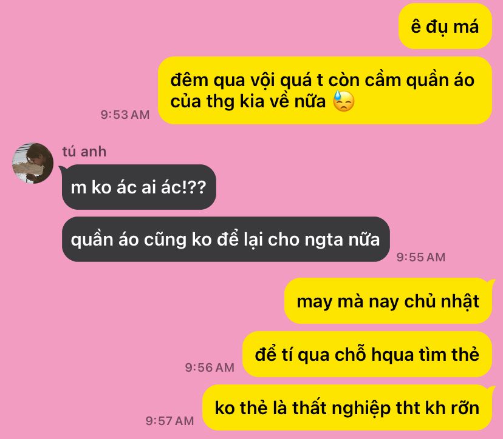Click "chủ nhật" text in yellow bubble
The width and height of the screenshot is (503, 439).
442,301
